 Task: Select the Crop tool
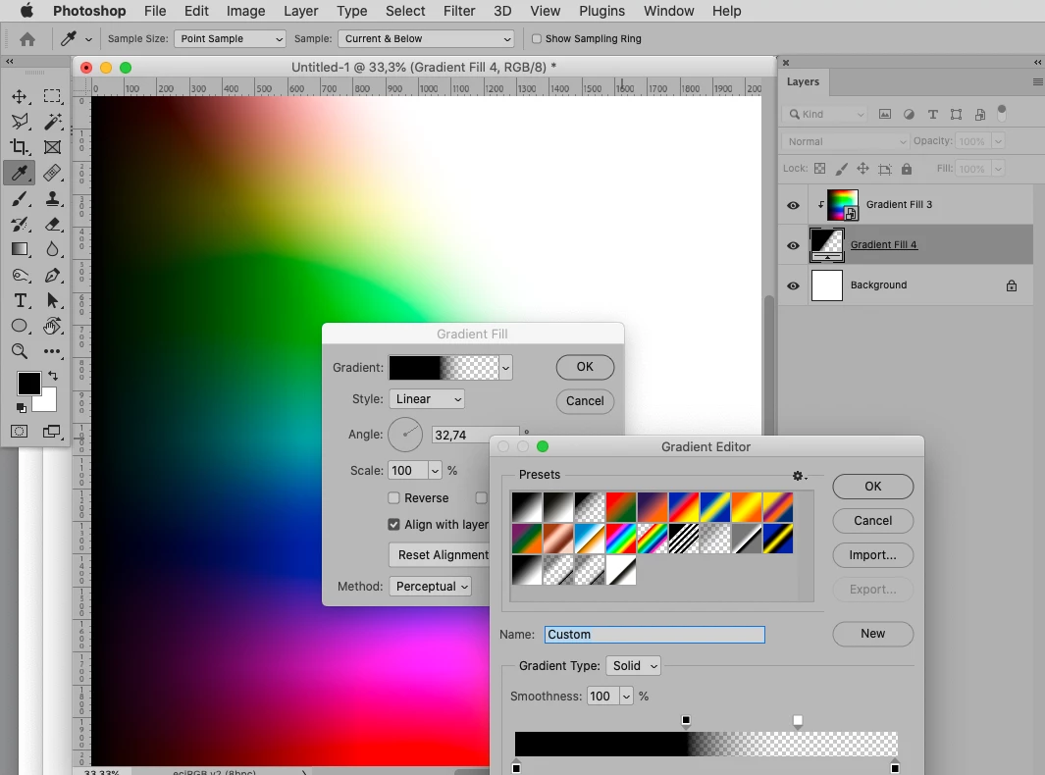click(20, 147)
